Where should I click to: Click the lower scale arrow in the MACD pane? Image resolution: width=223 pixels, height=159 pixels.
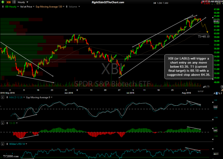pyautogui.click(x=213, y=120)
